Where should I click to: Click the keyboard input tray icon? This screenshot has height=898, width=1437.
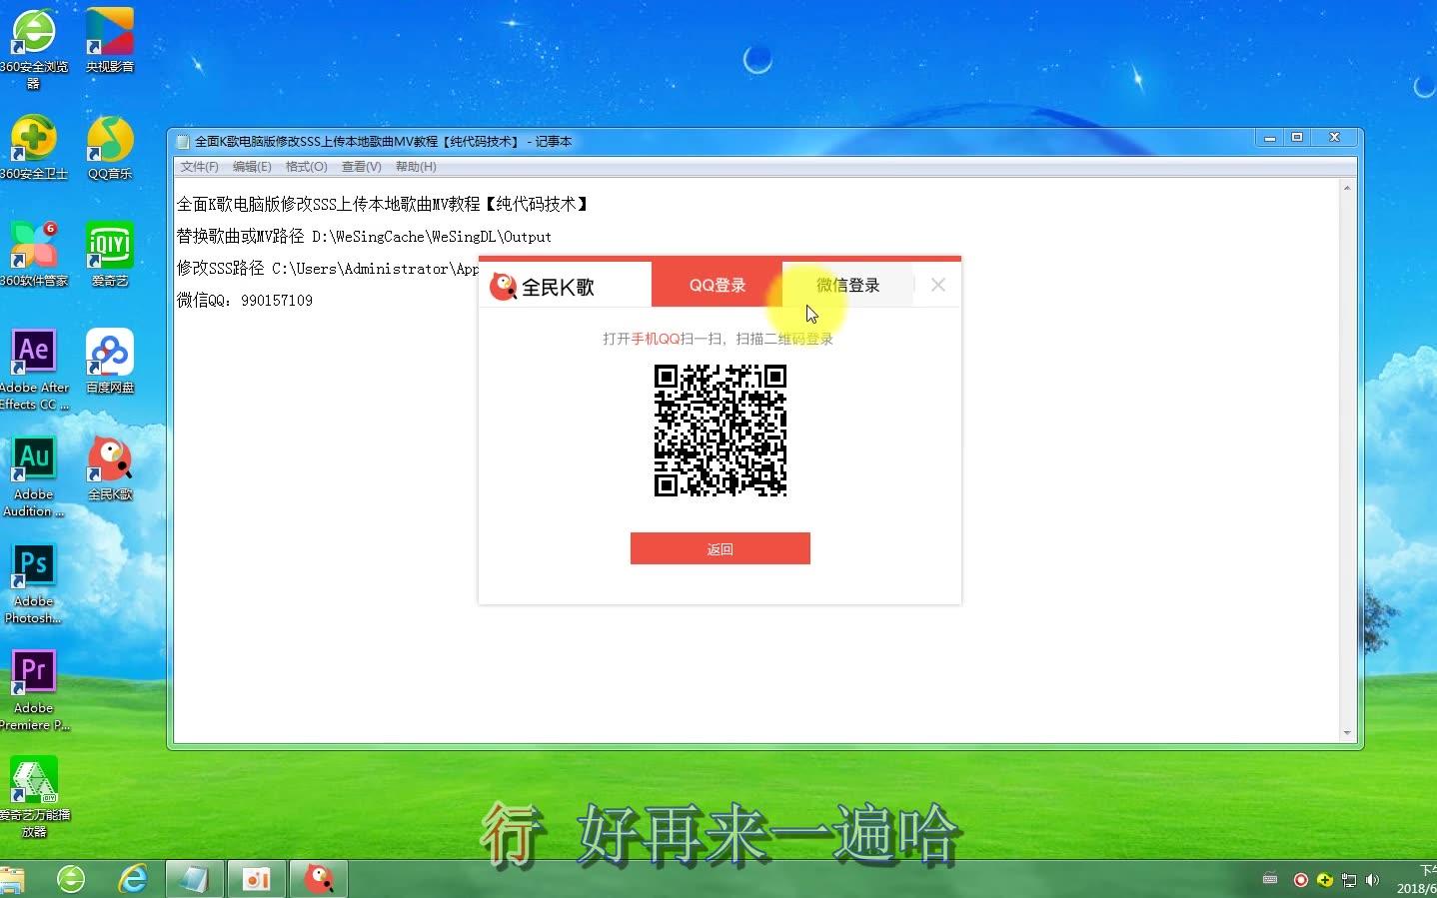(1270, 879)
